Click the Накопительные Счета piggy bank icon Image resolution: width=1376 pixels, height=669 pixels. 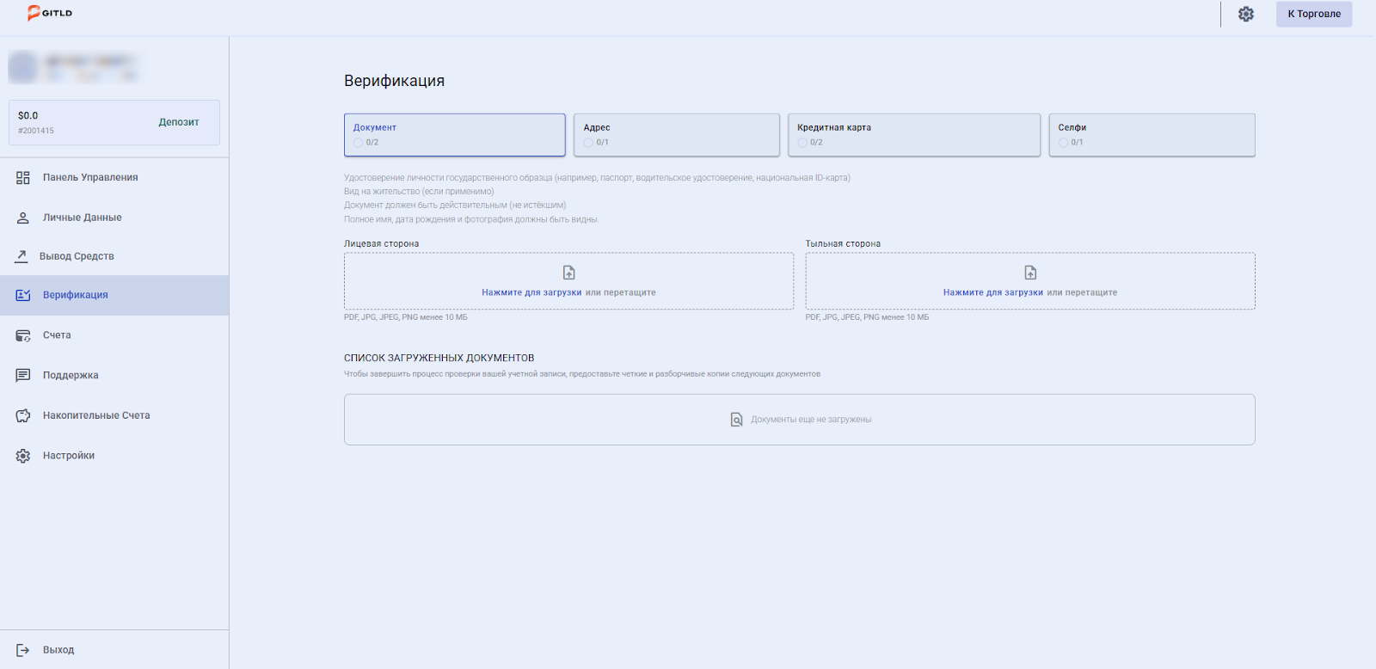[x=23, y=415]
